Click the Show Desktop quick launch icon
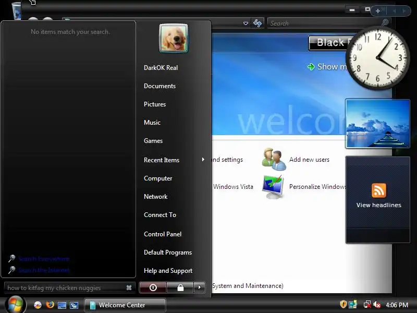The width and height of the screenshot is (417, 313). pyautogui.click(x=62, y=305)
